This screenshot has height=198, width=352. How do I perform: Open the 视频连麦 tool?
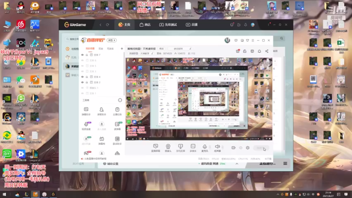(86, 126)
